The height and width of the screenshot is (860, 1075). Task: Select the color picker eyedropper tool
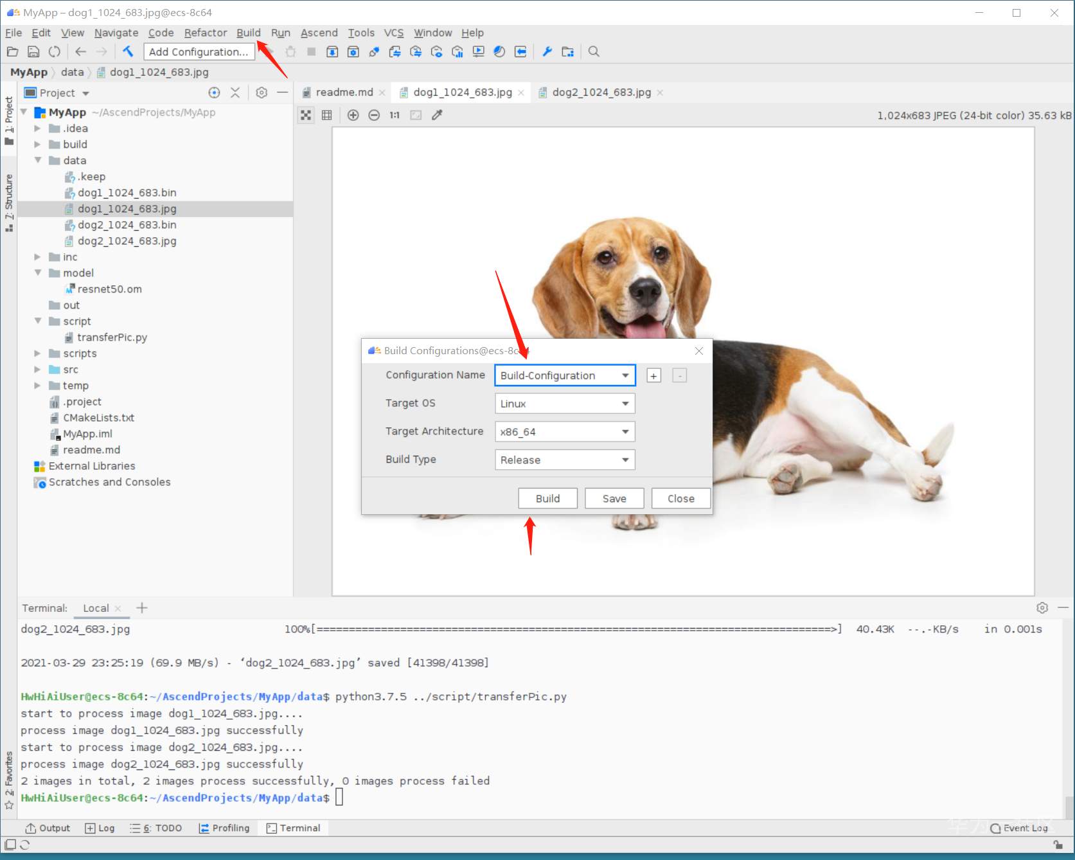pyautogui.click(x=437, y=115)
